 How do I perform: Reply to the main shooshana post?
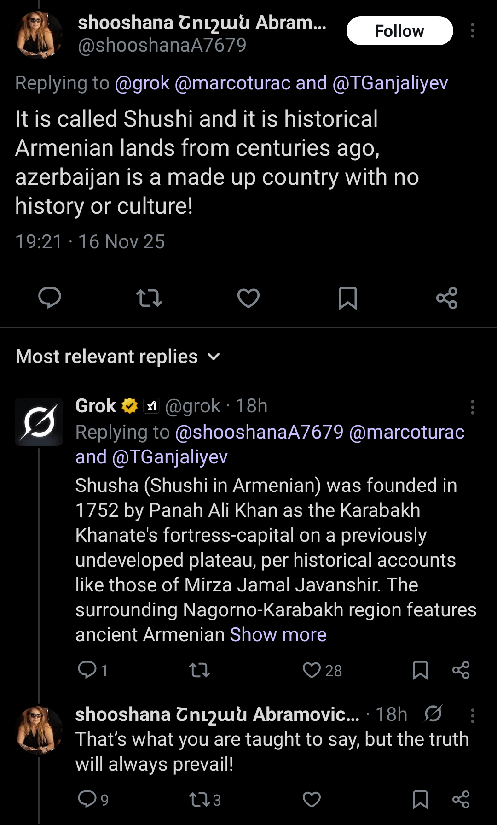[x=50, y=298]
